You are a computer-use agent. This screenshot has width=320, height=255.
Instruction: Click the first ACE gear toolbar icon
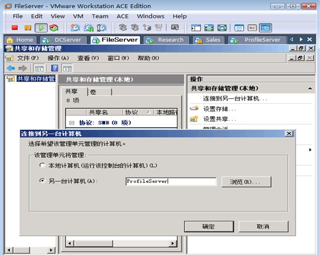(x=123, y=27)
